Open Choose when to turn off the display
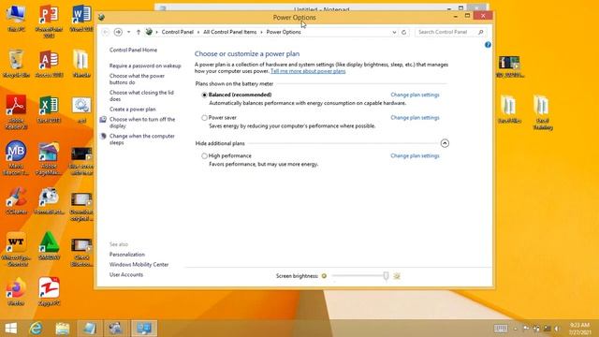Screen dimensions: 599x337 click(142, 123)
